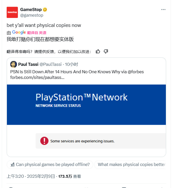The height and width of the screenshot is (188, 172).
Task: Click the GameStop display name
Action: coord(31,10)
